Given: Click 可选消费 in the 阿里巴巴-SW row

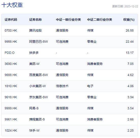Looking at the screenshot, I should 62,42.
